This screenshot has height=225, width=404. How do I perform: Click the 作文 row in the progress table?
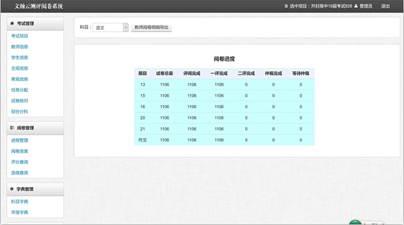coord(224,140)
